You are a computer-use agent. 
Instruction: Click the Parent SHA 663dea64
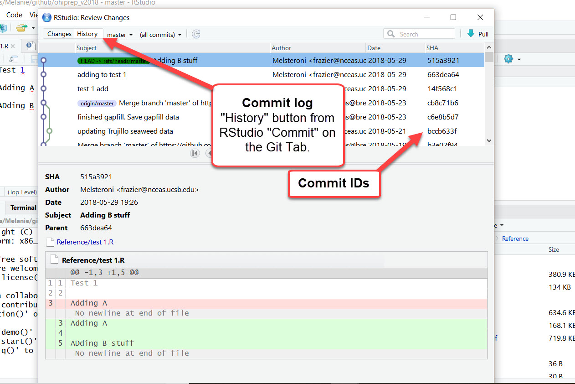[96, 228]
